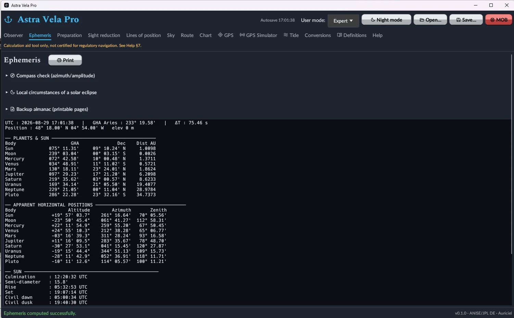Switch to the Sky tab
Viewport: 514px width, 318px height.
[x=171, y=35]
